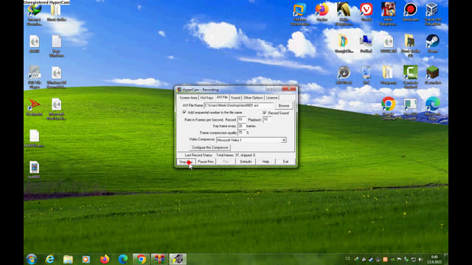472x265 pixels.
Task: Click Configure this Compressor button
Action: (209, 147)
